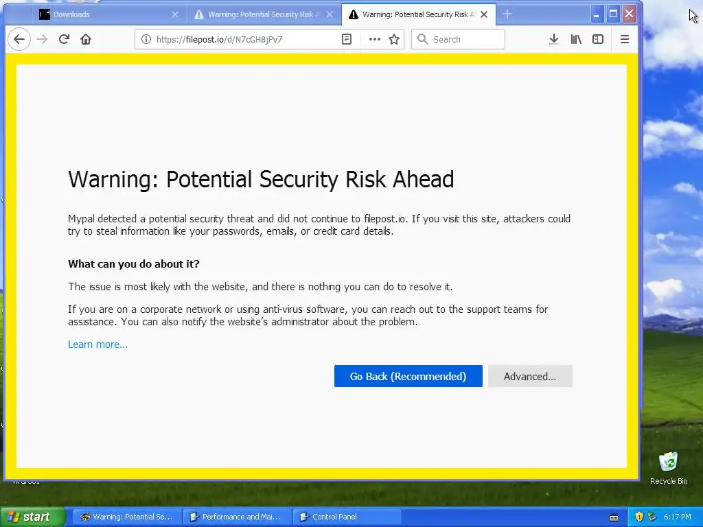Open Performance and Maintenance taskbar item
Screen dimensions: 703x527
(x=237, y=517)
